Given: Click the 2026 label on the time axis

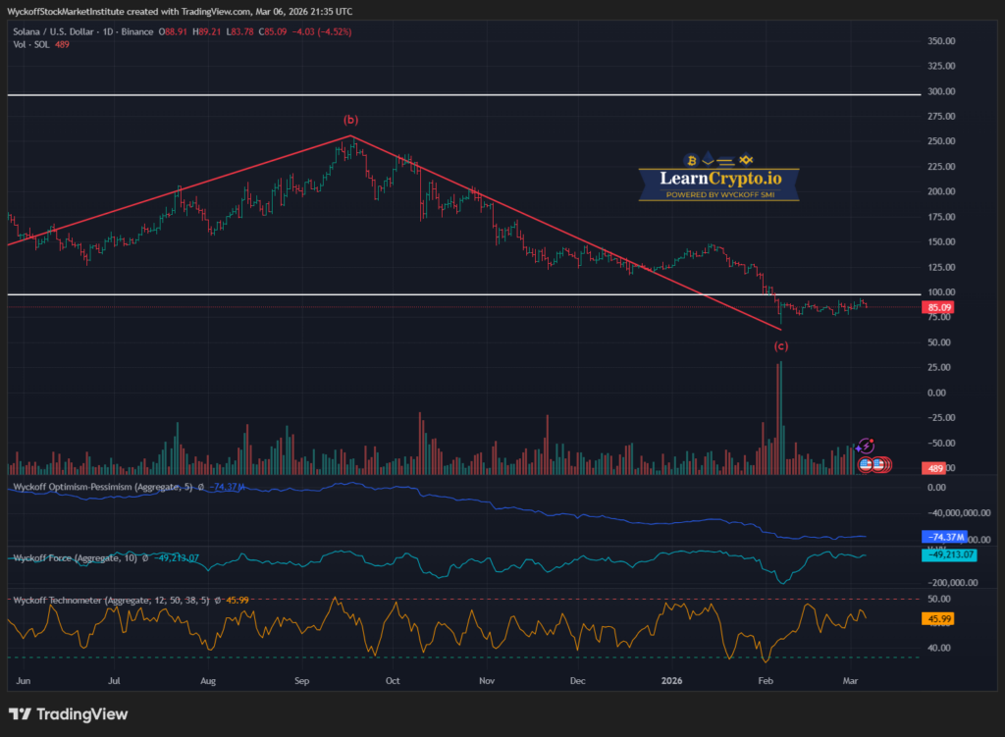Looking at the screenshot, I should click(671, 679).
